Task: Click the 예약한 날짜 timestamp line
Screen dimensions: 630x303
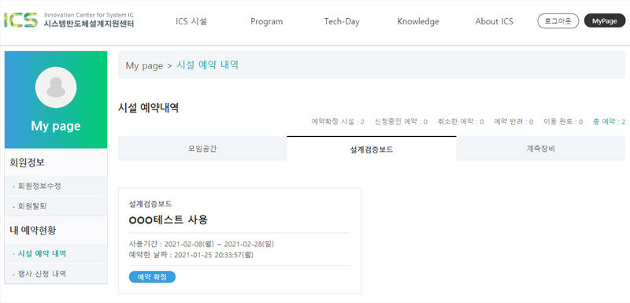Action: (x=191, y=254)
